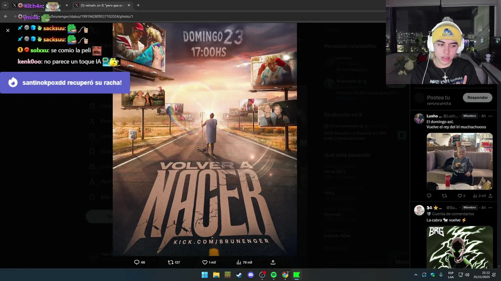
Task: Click the Volver a Nacer poster image
Action: click(x=205, y=139)
